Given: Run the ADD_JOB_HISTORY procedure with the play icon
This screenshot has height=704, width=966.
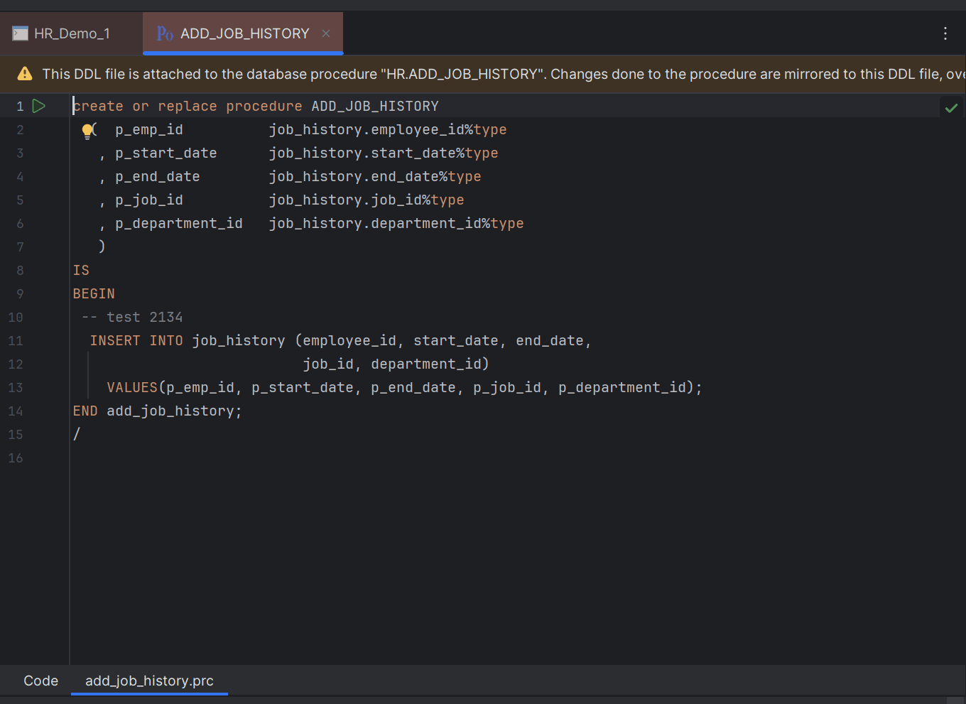Looking at the screenshot, I should pyautogui.click(x=39, y=105).
